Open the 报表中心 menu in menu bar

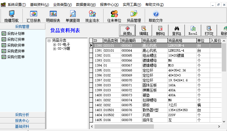pyautogui.click(x=109, y=5)
